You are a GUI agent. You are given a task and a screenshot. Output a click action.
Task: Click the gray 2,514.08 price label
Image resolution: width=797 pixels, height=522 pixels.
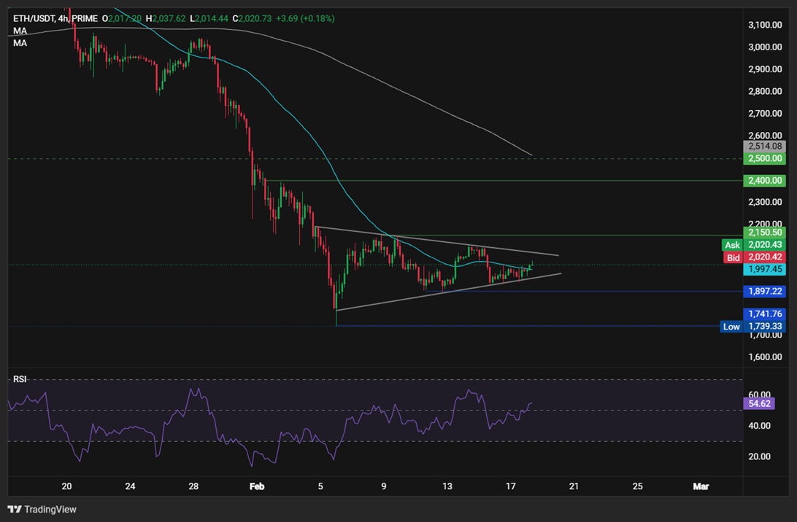click(764, 147)
